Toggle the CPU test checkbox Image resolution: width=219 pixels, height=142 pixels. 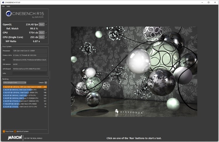(46, 33)
